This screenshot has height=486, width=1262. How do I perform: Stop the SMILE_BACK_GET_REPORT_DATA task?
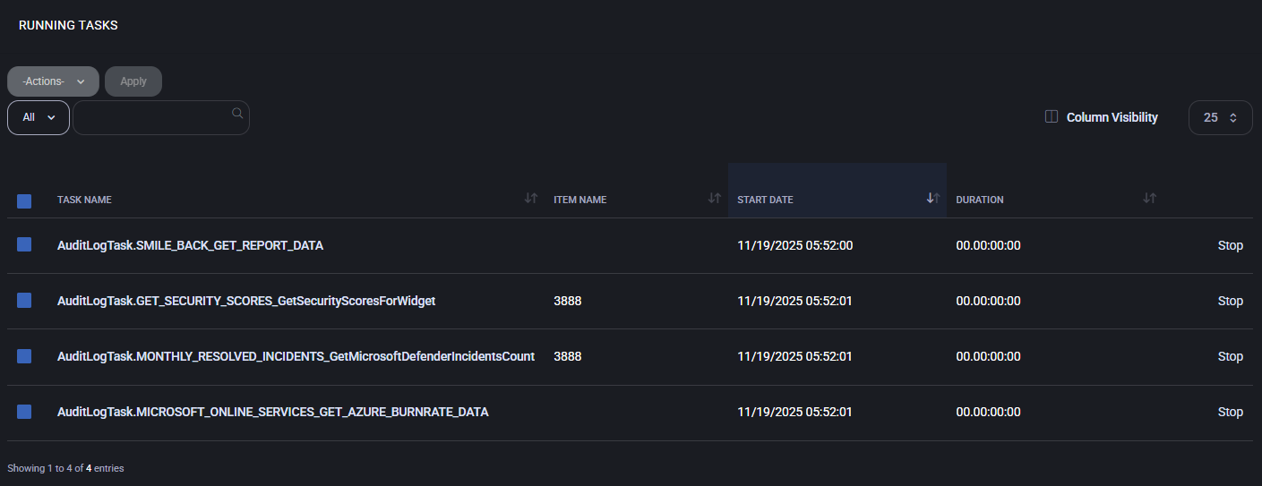1230,245
